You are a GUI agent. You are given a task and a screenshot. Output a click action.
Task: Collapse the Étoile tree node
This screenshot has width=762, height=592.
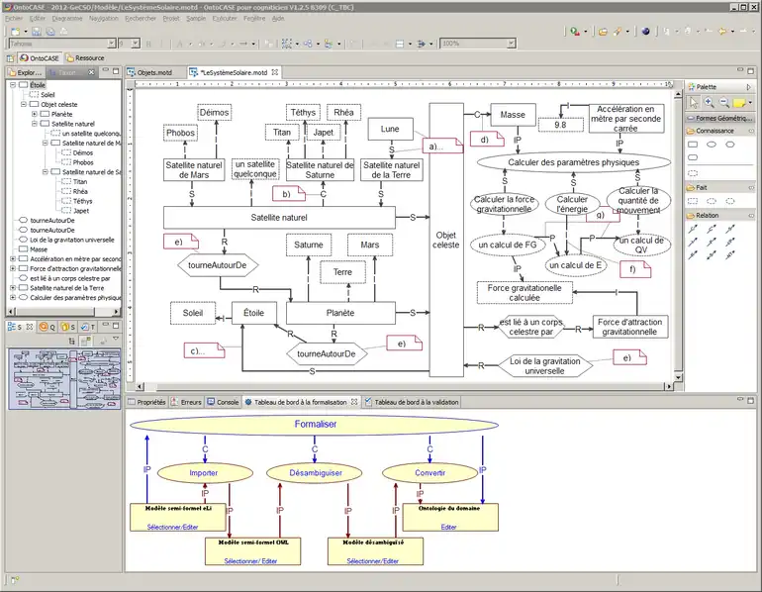[x=12, y=86]
